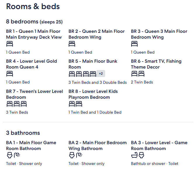Click the BR 3 queen bed icon
194x172 pixels.
(x=134, y=44)
